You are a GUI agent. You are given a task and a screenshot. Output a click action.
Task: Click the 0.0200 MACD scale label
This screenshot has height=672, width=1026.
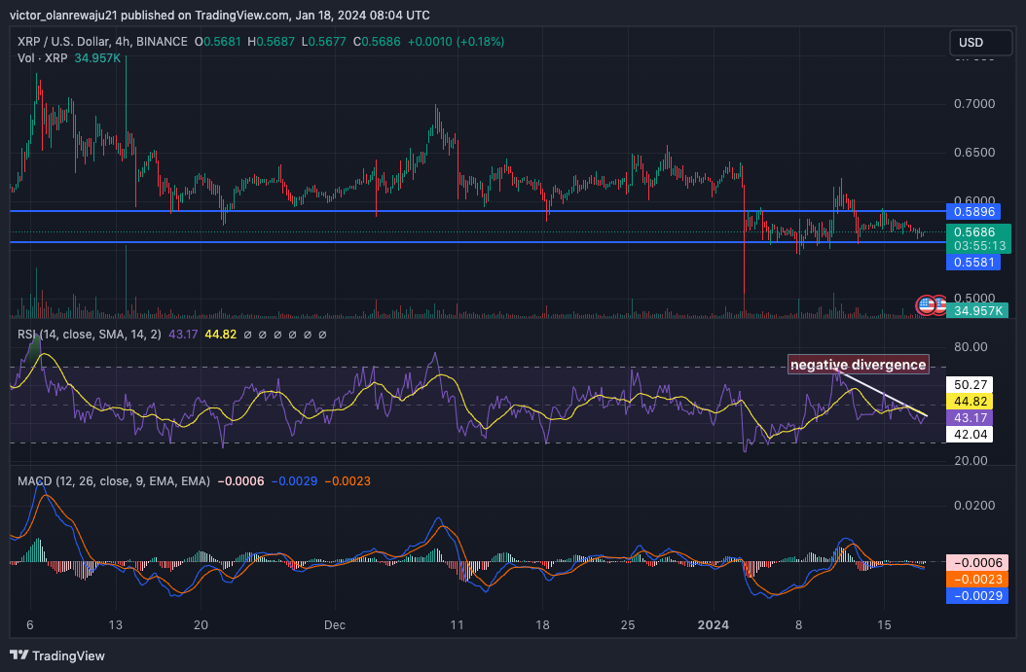(974, 506)
